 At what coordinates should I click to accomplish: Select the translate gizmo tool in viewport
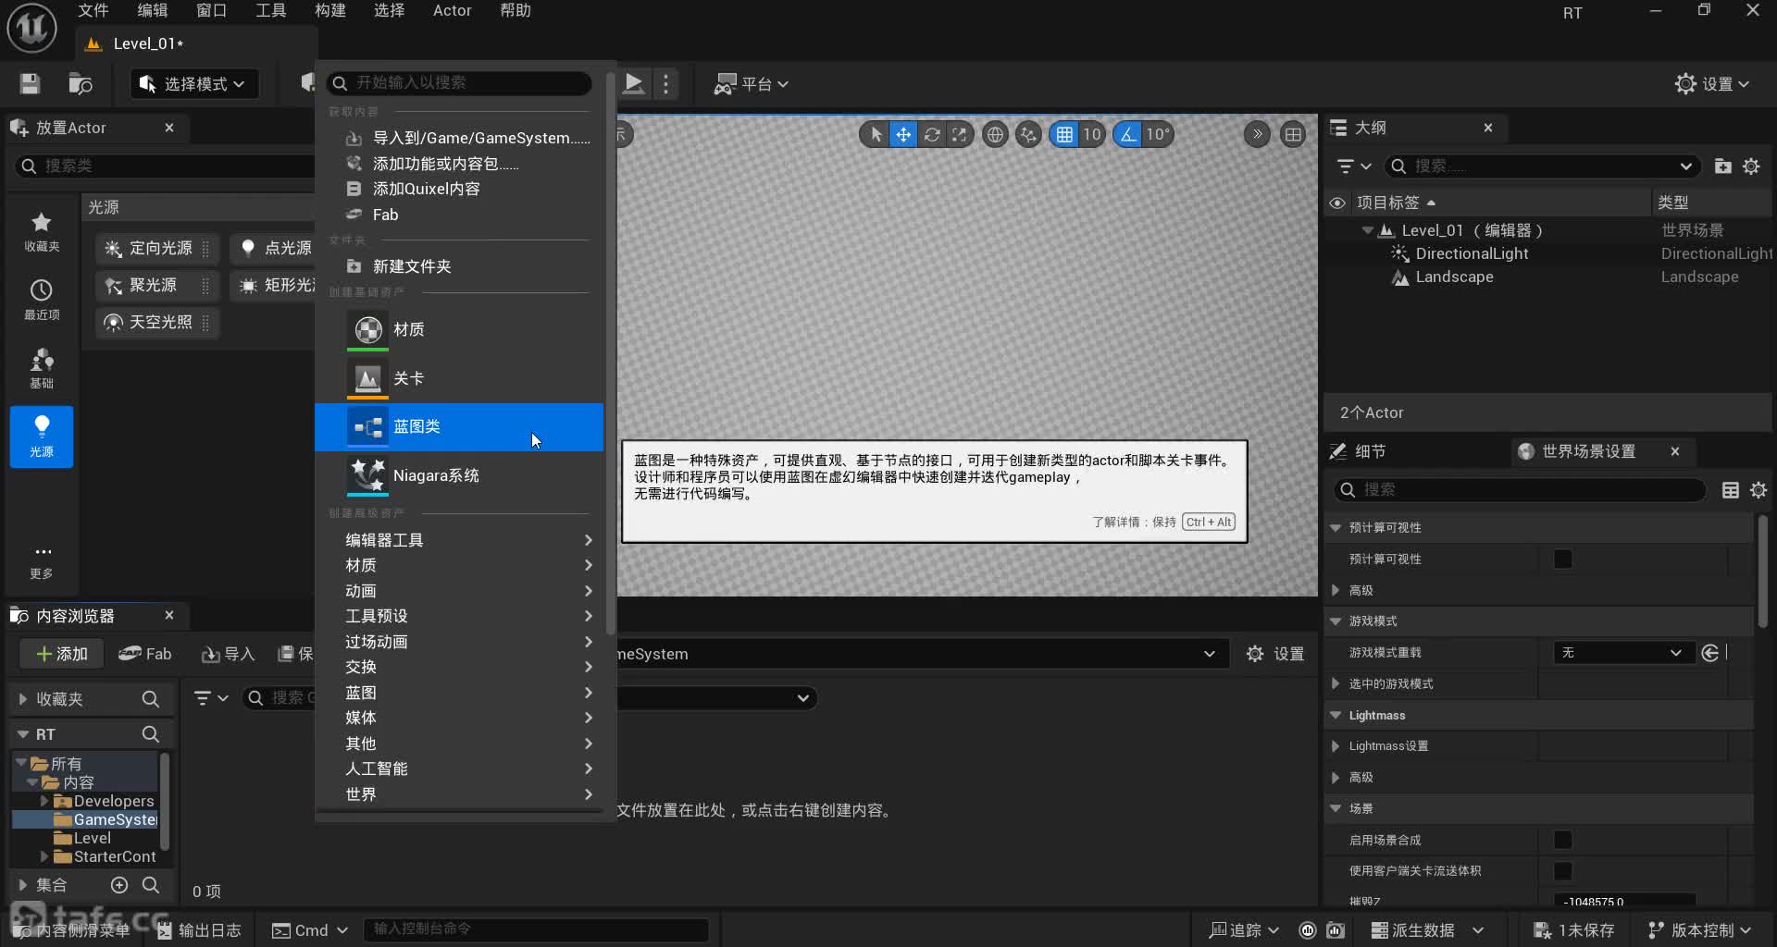pos(902,135)
